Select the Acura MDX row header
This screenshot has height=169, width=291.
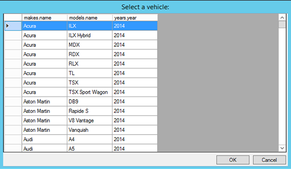[13, 45]
